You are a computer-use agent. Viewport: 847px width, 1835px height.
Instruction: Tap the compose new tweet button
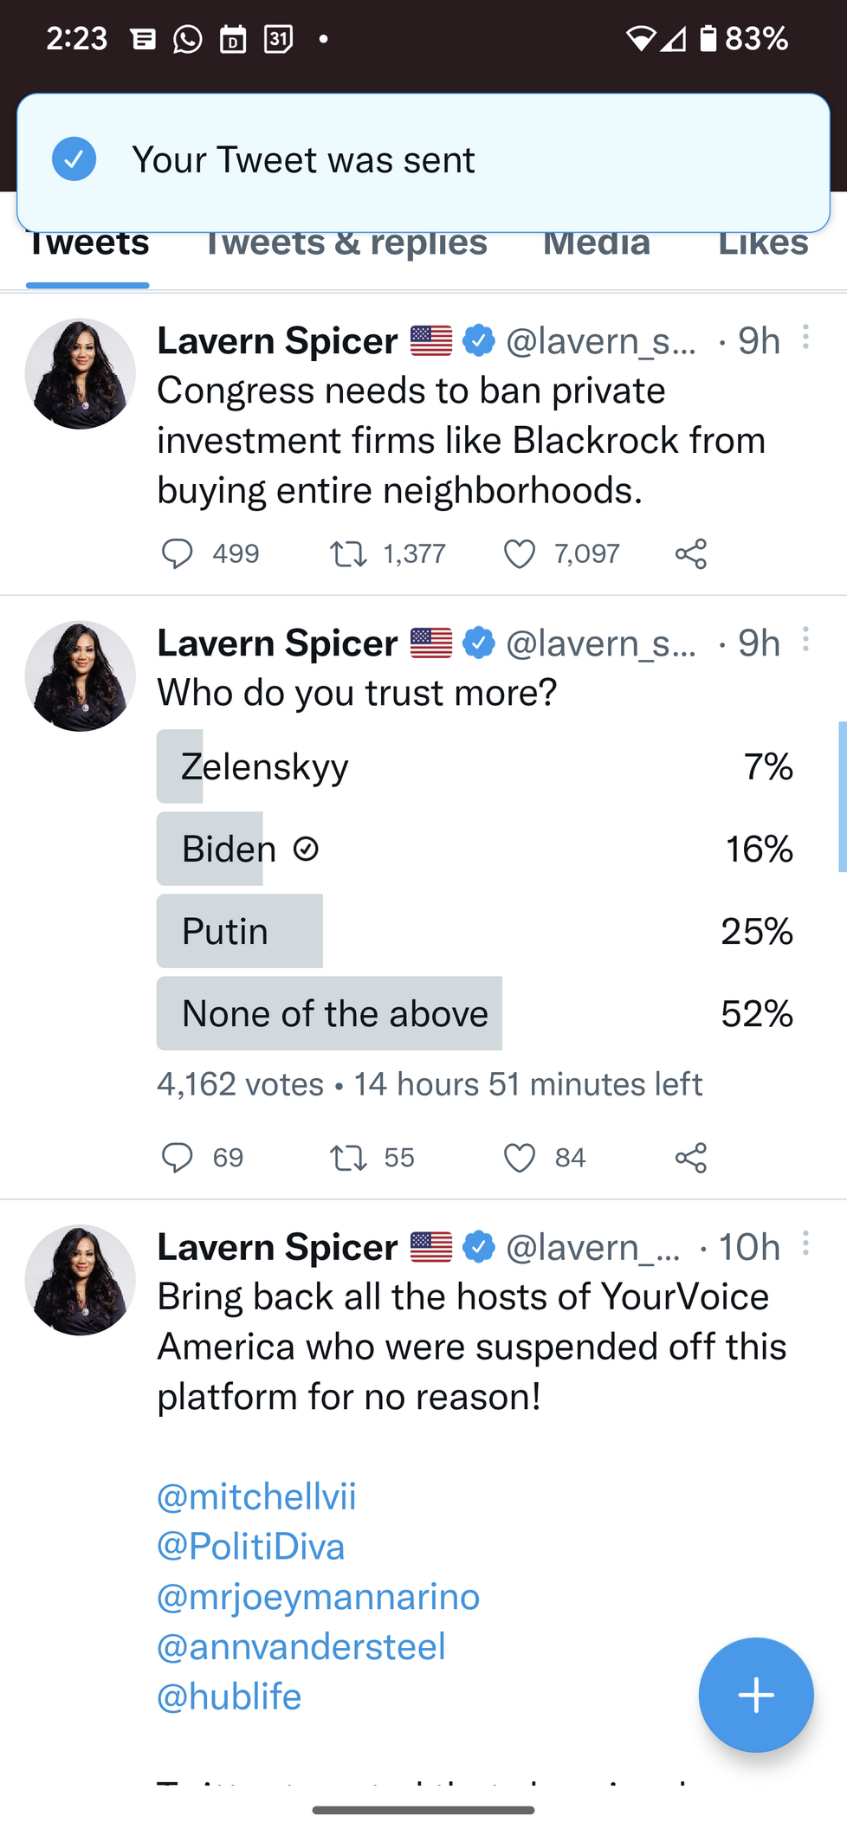(755, 1695)
